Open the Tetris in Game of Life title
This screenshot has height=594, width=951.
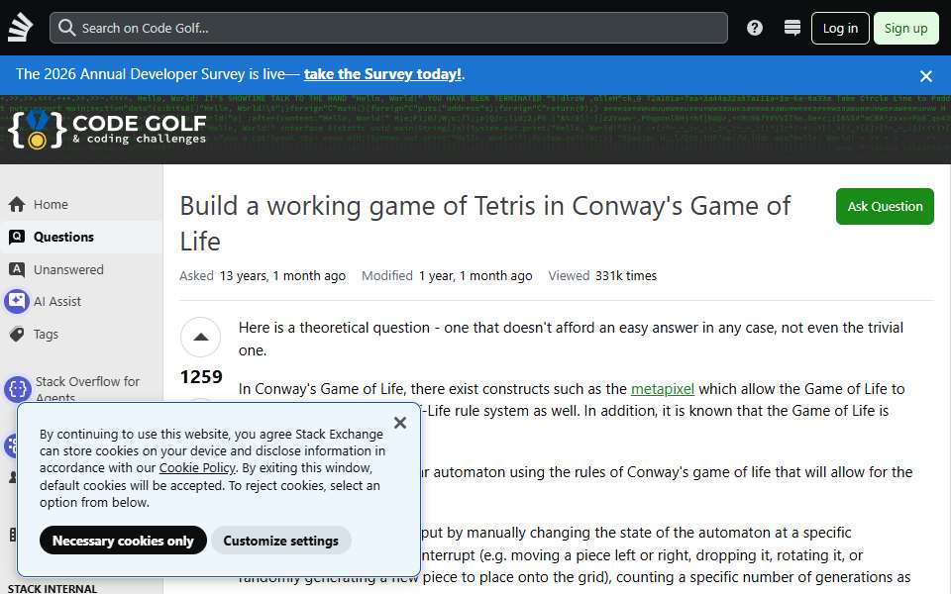485,223
